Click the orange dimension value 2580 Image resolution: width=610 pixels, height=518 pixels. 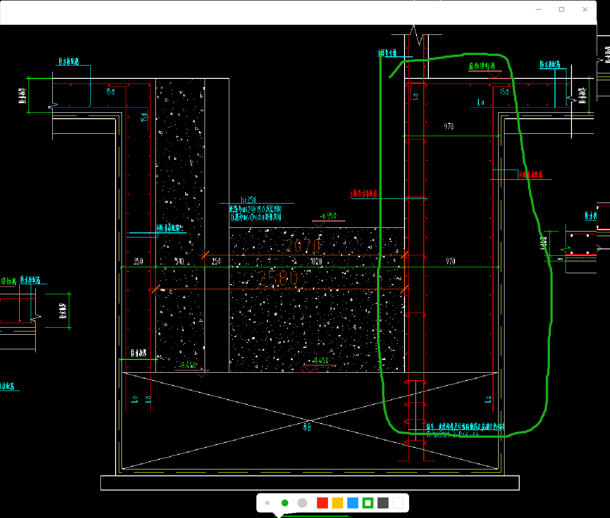coord(277,278)
